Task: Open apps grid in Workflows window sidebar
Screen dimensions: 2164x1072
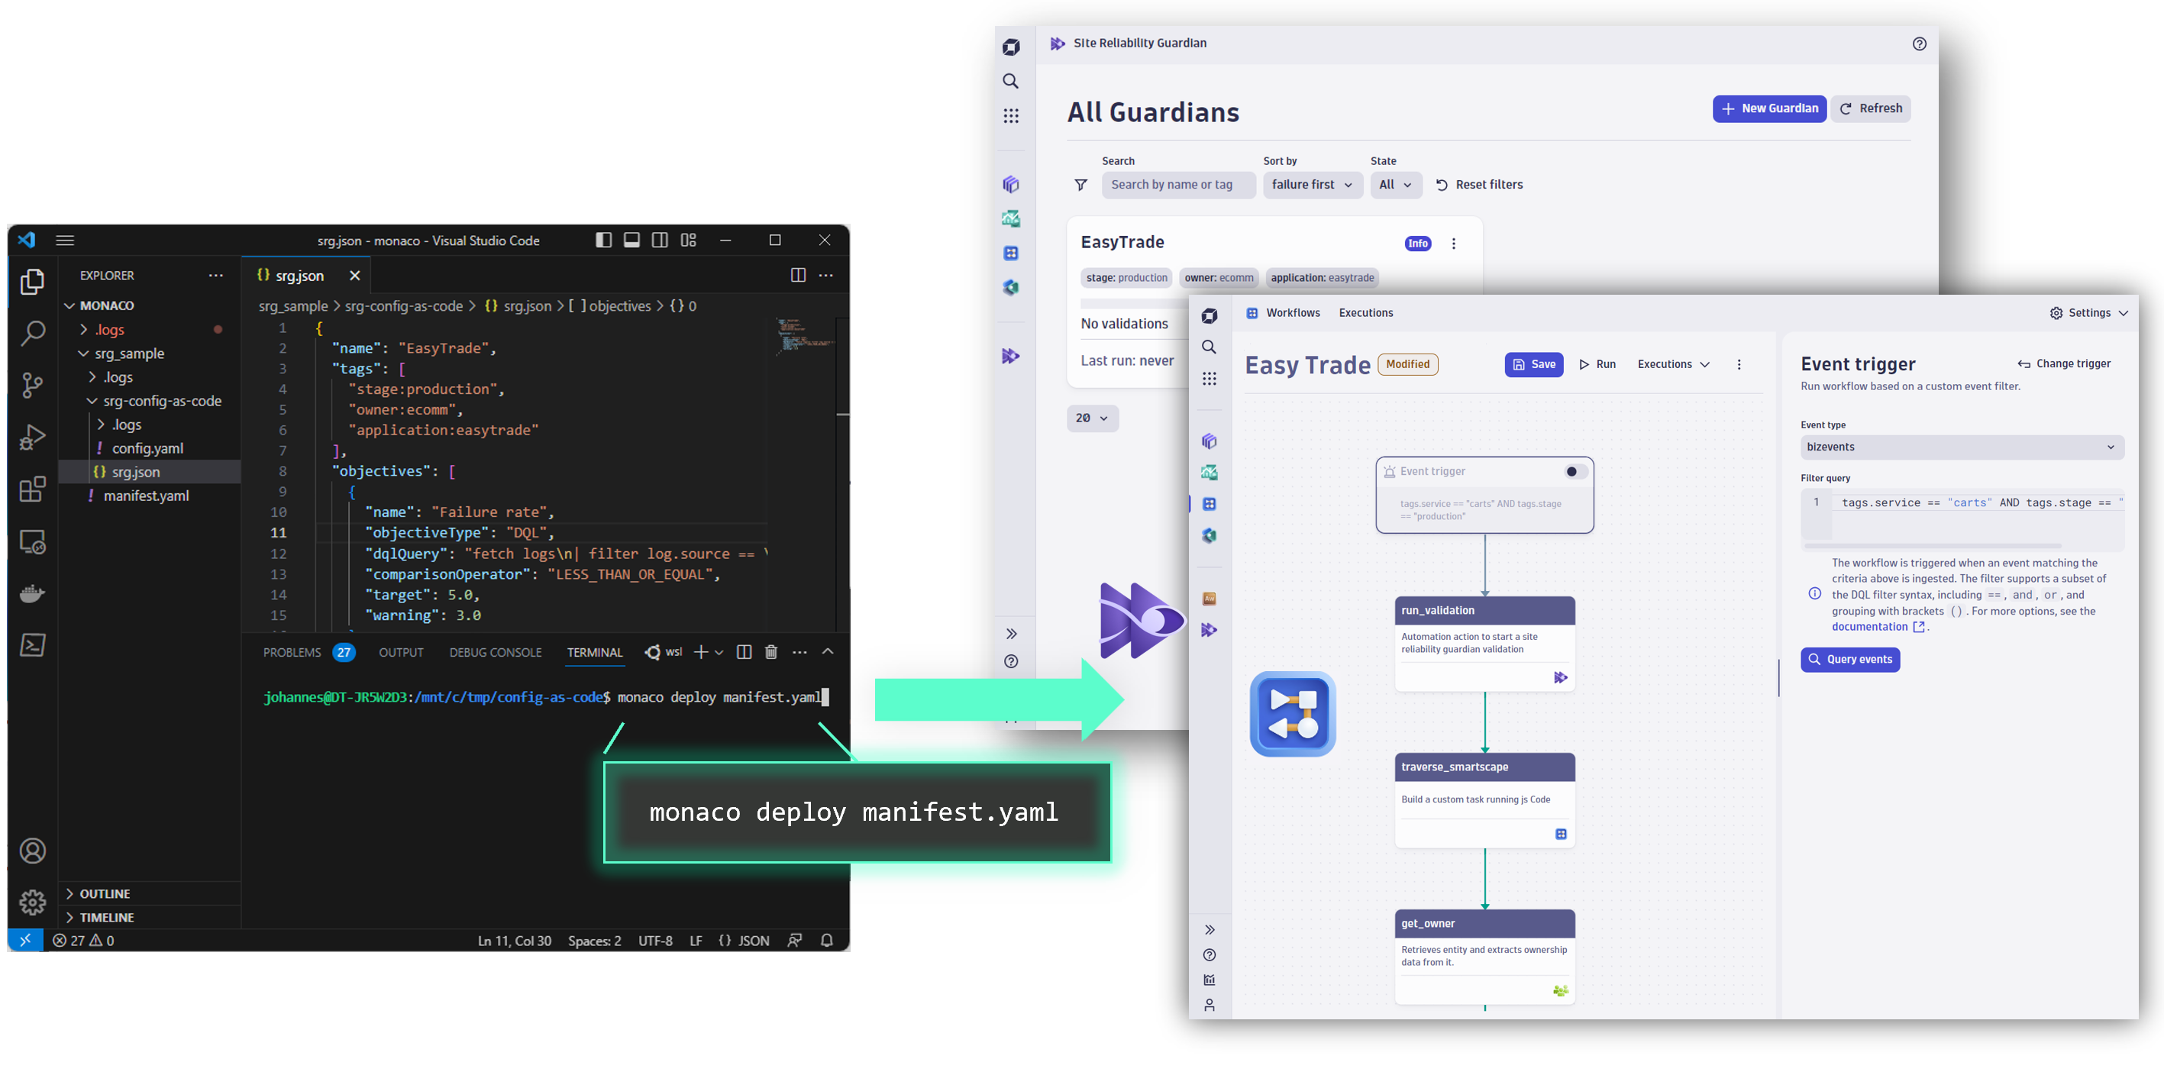Action: coord(1209,379)
